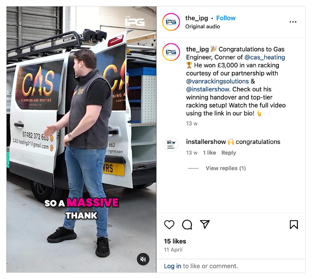
Task: Click the_ipg avatar beside the caption
Action: (171, 52)
